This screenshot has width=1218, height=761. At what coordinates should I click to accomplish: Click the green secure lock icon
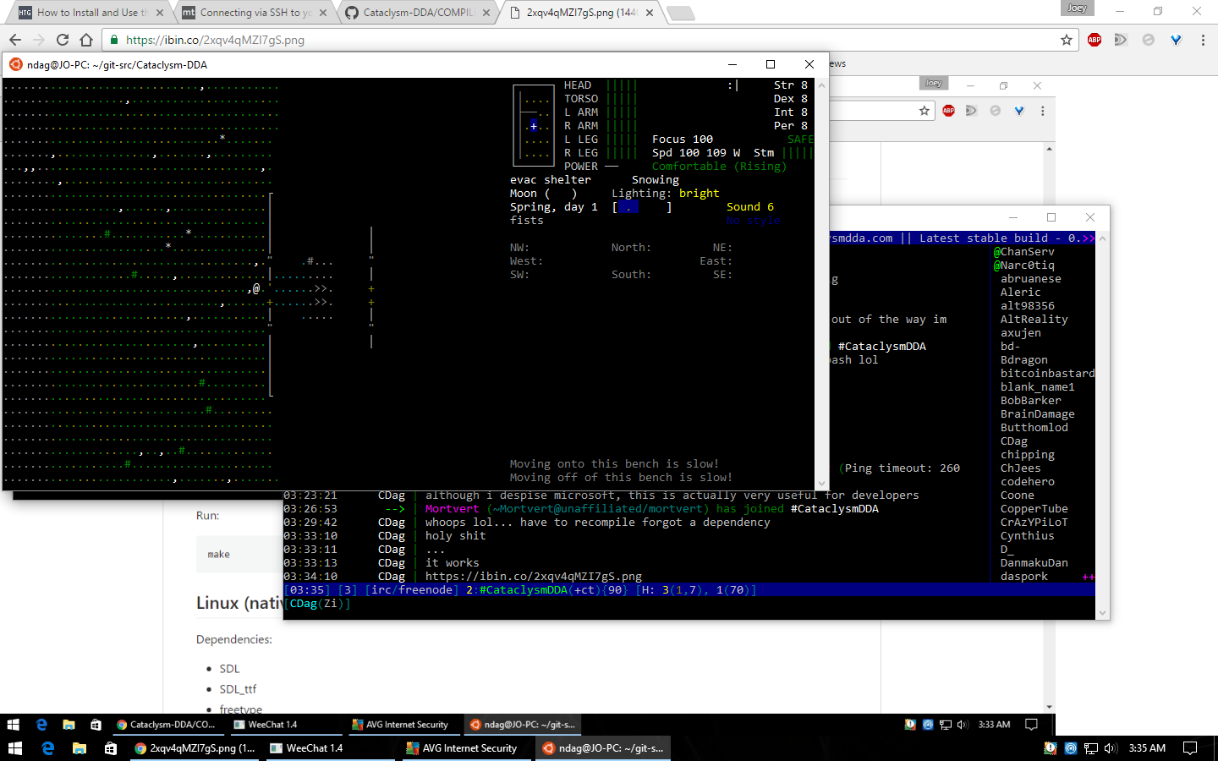point(114,40)
